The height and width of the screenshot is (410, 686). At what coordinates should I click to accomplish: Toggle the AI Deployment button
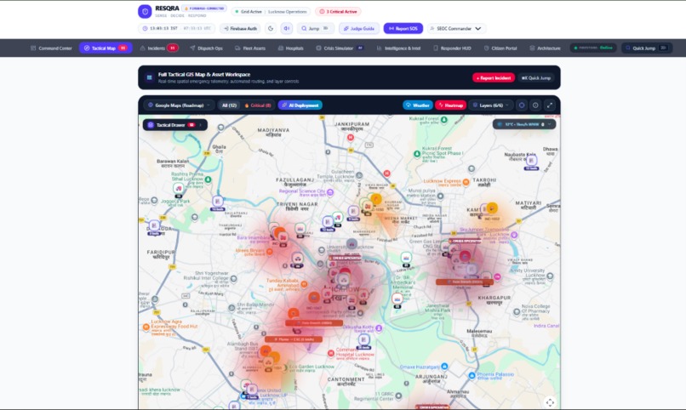tap(300, 105)
